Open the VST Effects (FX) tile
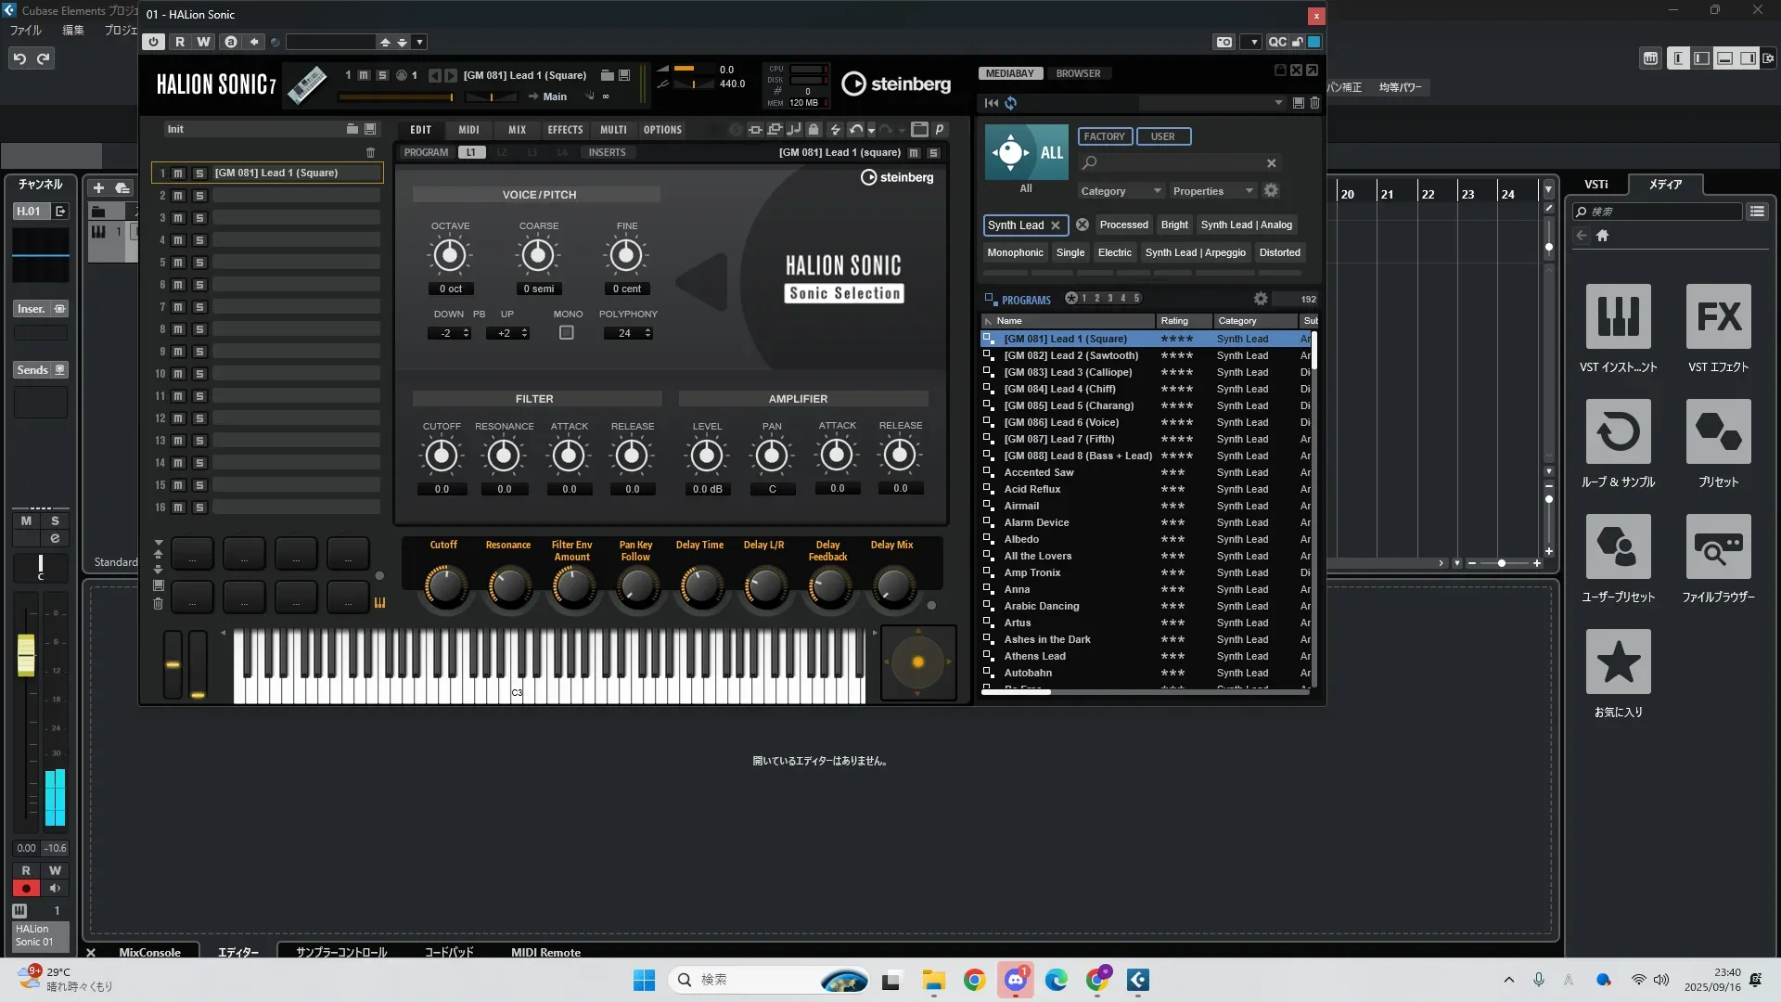This screenshot has width=1781, height=1002. click(1718, 316)
